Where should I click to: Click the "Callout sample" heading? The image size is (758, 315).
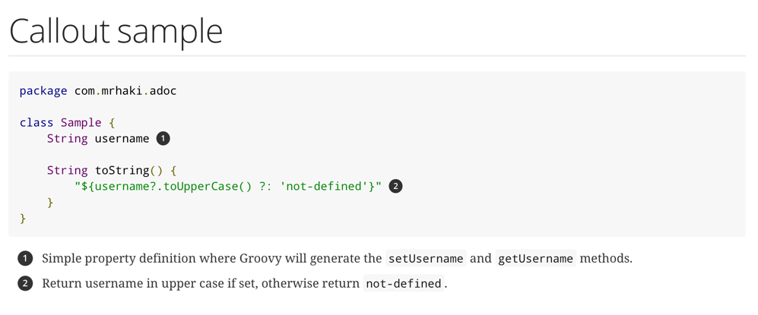tap(116, 31)
